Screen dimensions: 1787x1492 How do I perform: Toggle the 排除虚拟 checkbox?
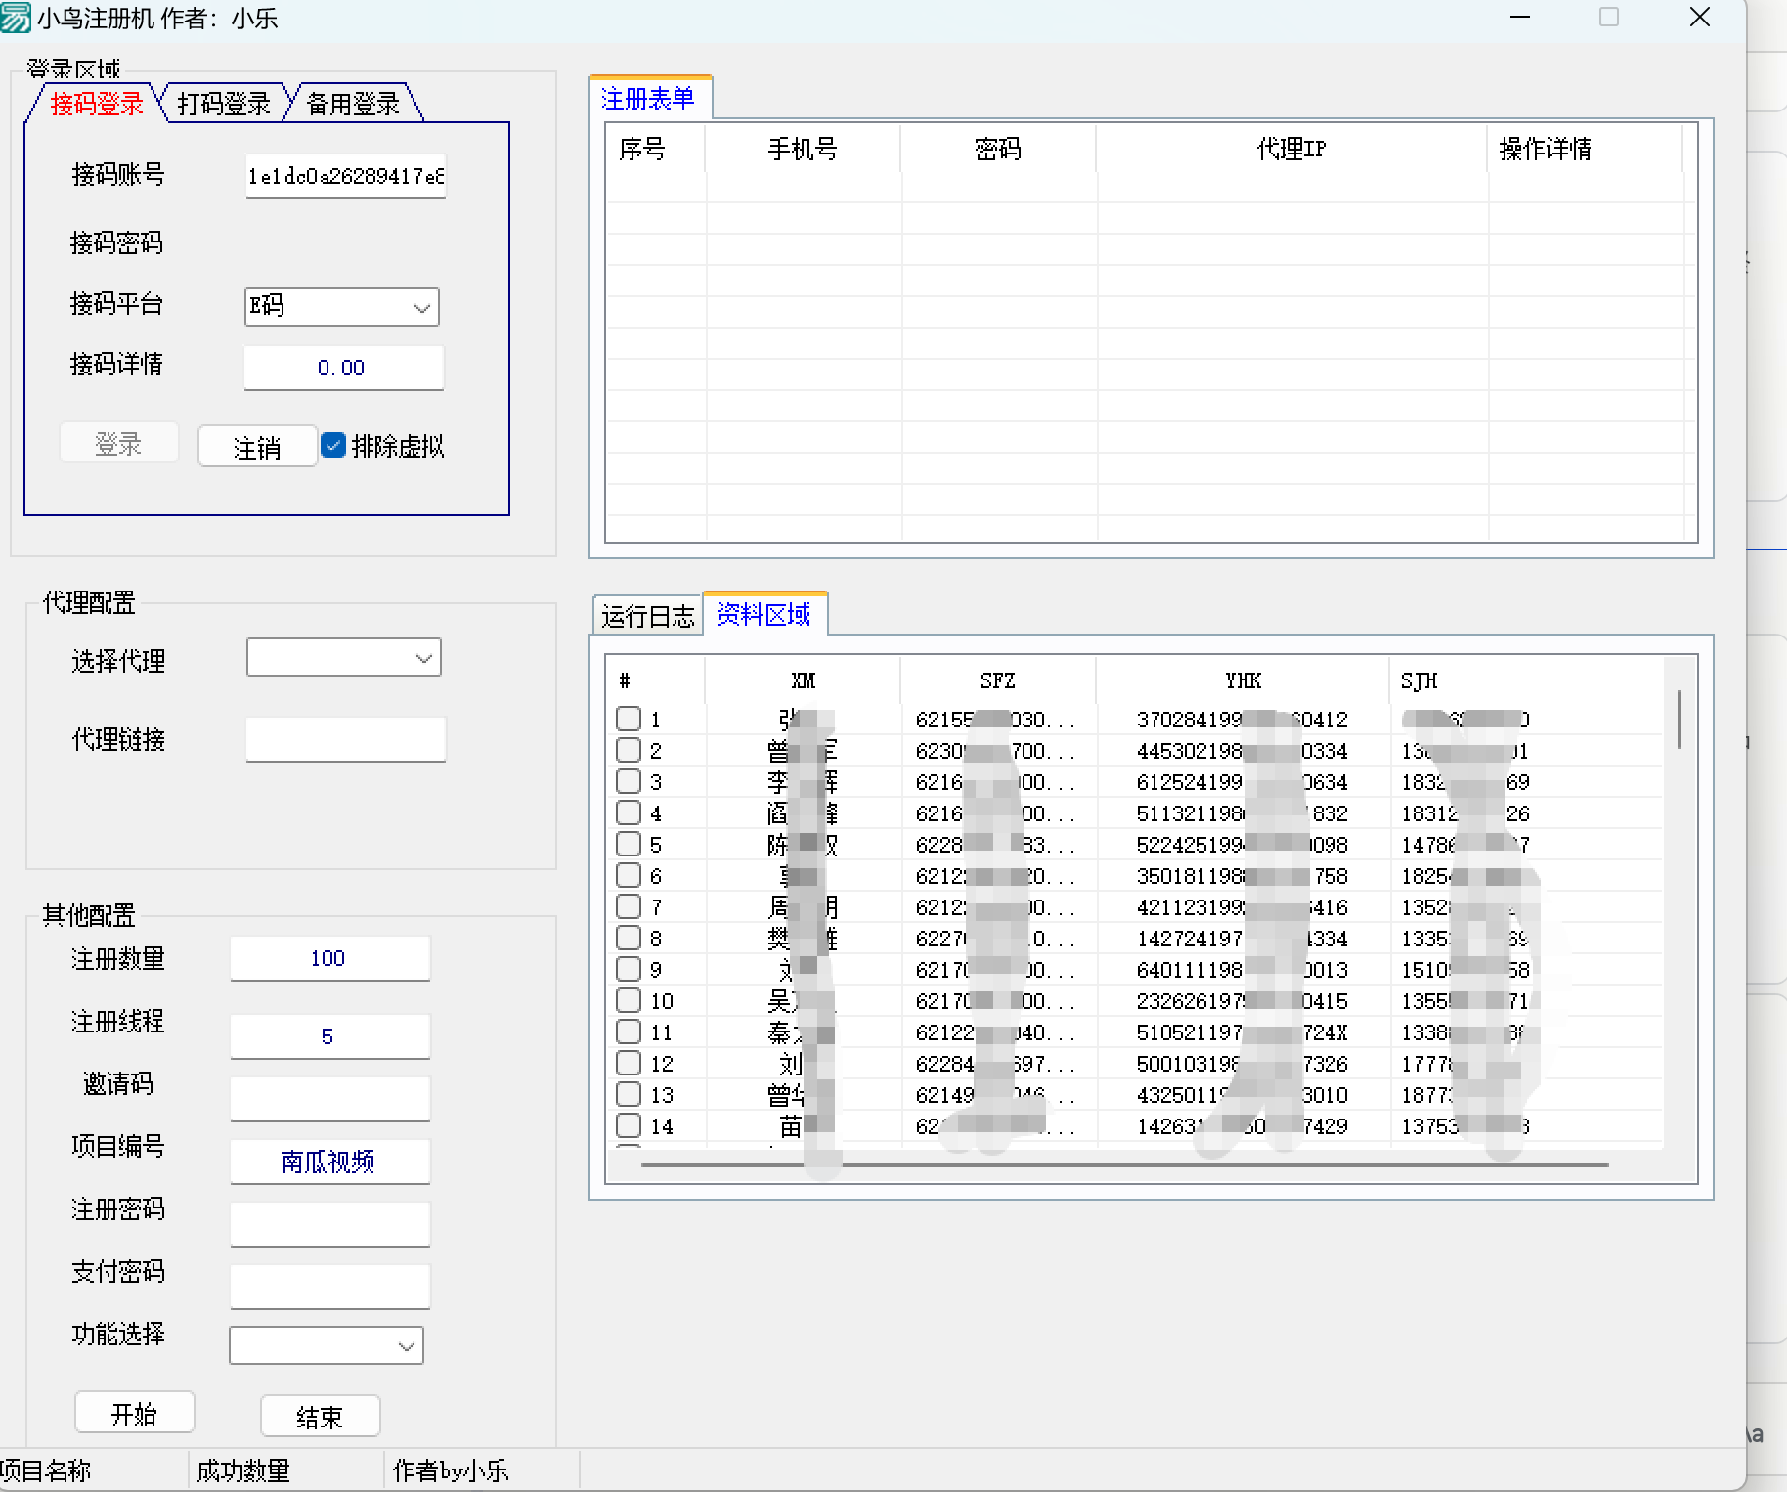click(x=333, y=446)
